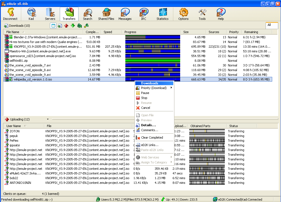Select the Search toolbar icon
This screenshot has width=281, height=202.
87,14
